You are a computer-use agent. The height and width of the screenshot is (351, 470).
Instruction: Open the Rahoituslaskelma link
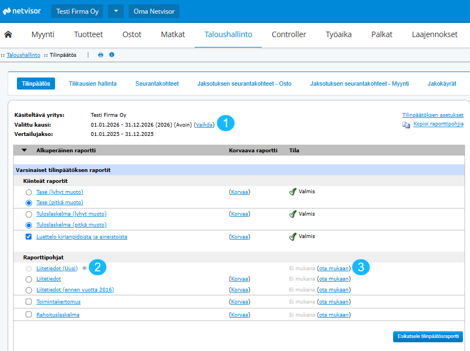click(58, 315)
